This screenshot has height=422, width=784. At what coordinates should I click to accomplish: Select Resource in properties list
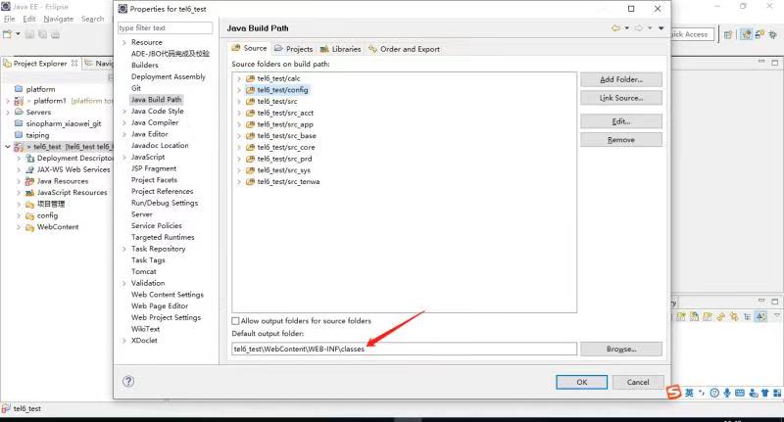pyautogui.click(x=147, y=42)
